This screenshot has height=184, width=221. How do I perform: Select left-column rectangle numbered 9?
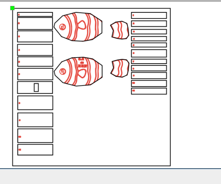point(35,120)
